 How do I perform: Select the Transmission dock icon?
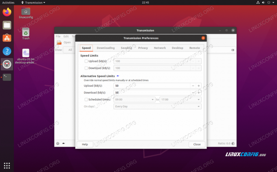(x=7, y=64)
